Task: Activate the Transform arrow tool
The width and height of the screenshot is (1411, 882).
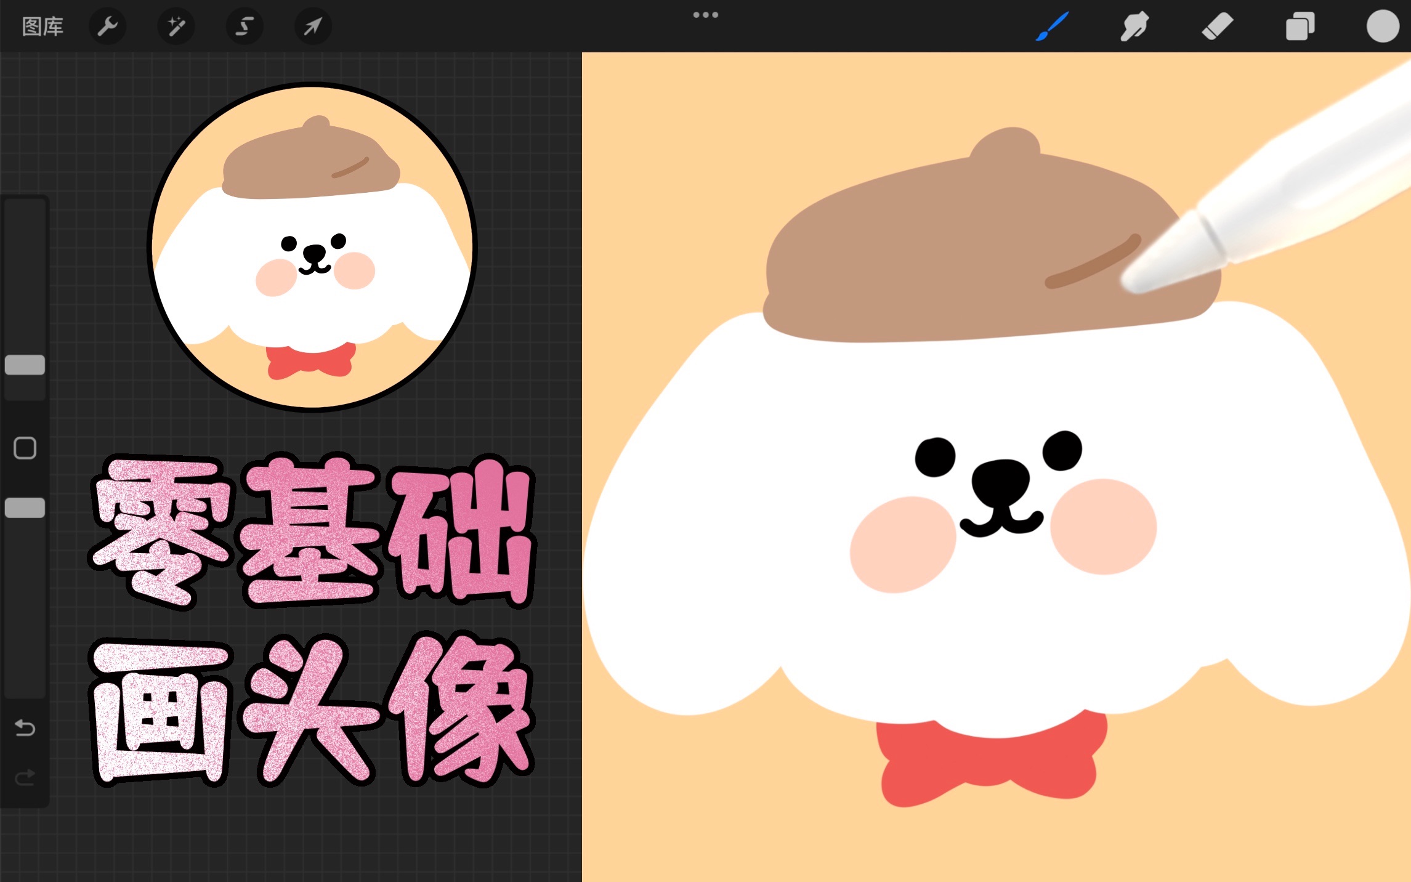Action: pos(313,26)
